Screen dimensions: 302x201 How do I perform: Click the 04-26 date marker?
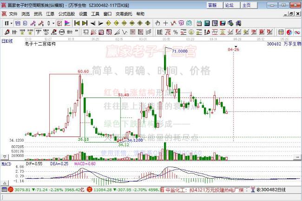(233, 50)
